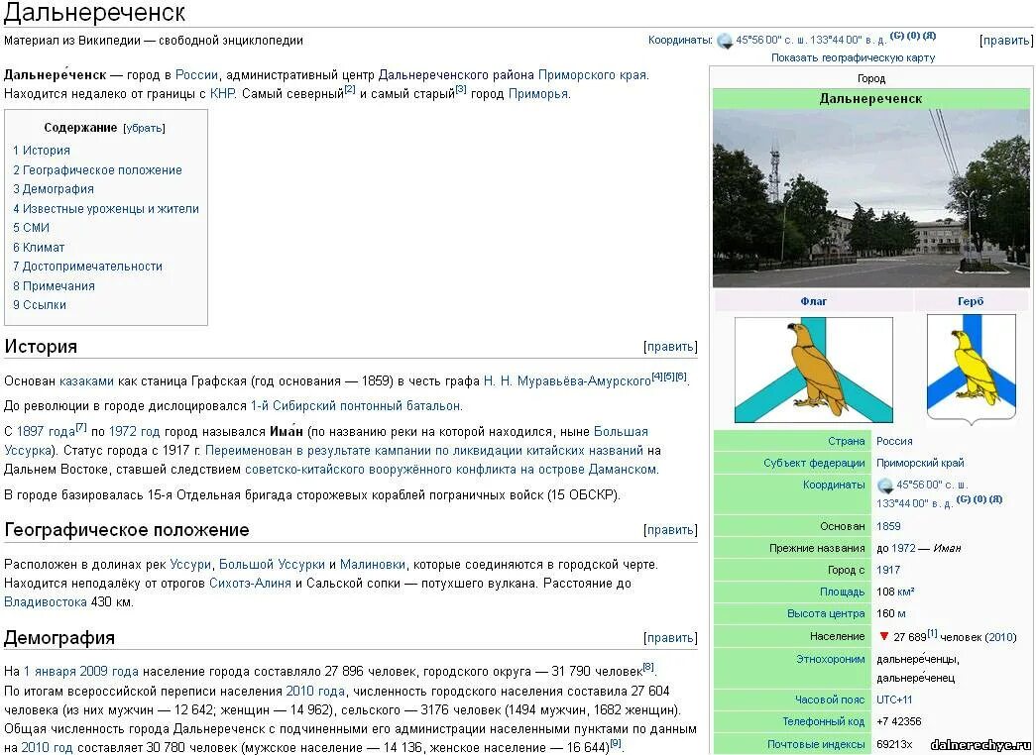Open the Малиновки river link
Screen dimensions: 1036x755
coord(373,565)
